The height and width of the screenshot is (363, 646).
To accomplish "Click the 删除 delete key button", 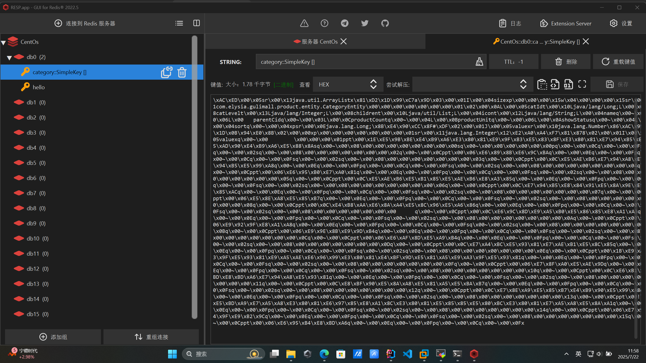I will (x=566, y=62).
